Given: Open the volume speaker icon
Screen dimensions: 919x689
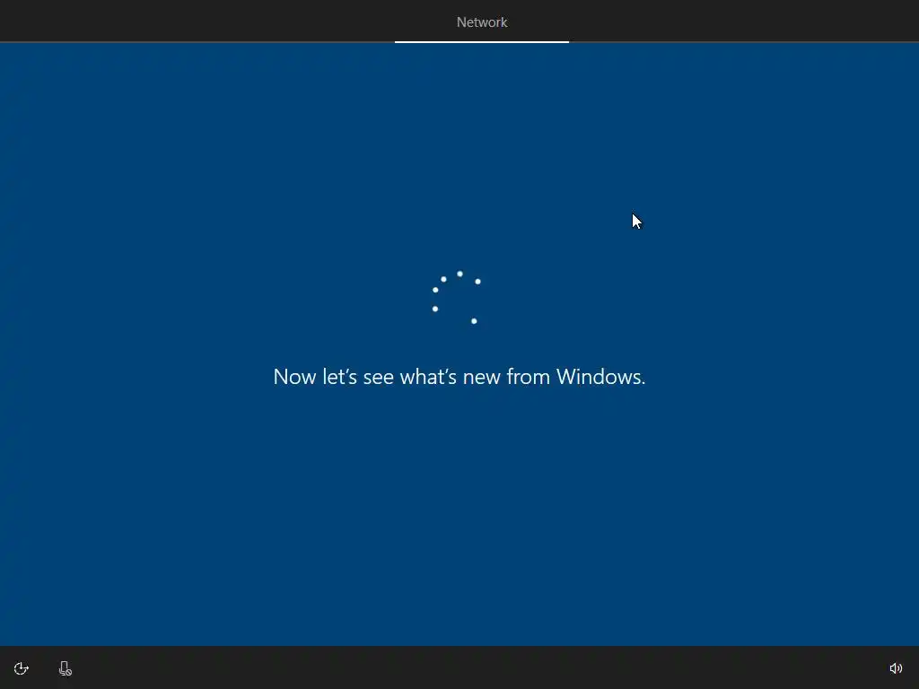Looking at the screenshot, I should point(896,668).
